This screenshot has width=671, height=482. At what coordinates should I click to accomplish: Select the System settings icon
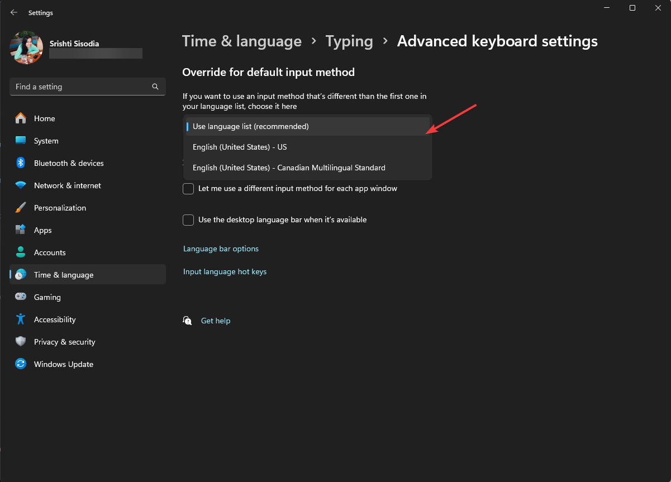tap(46, 141)
